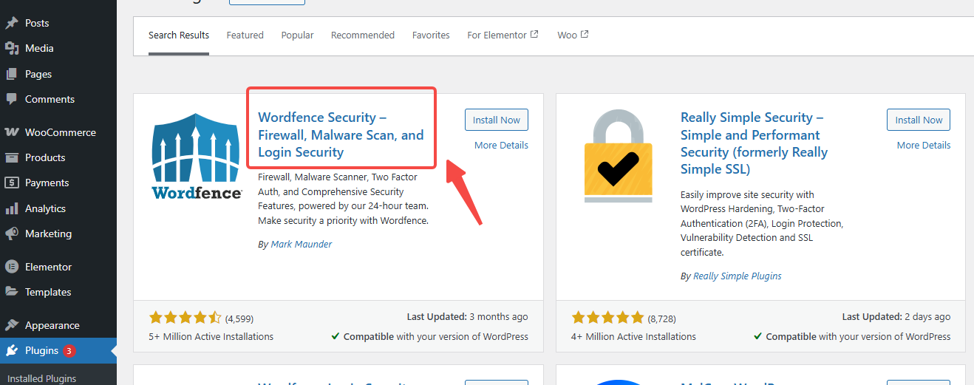
Task: Click the Comments bubble icon
Action: pyautogui.click(x=12, y=99)
